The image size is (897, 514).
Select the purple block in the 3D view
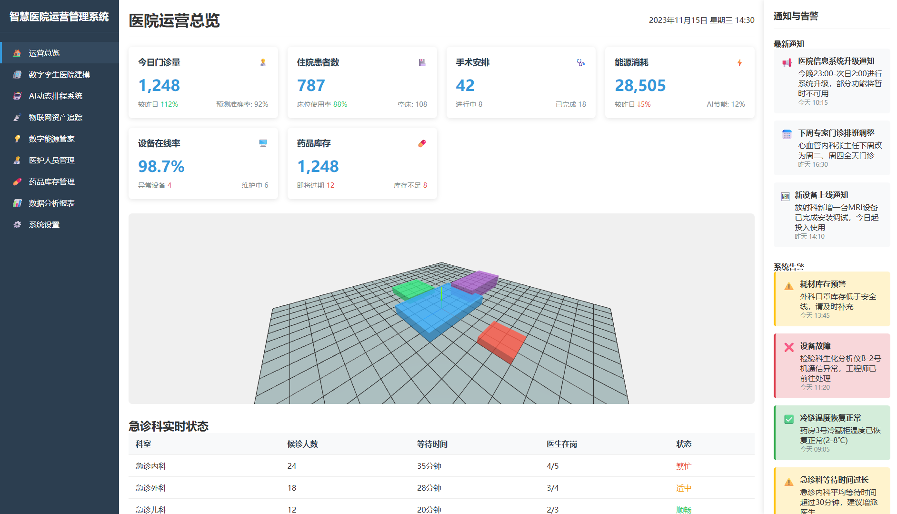tap(475, 282)
